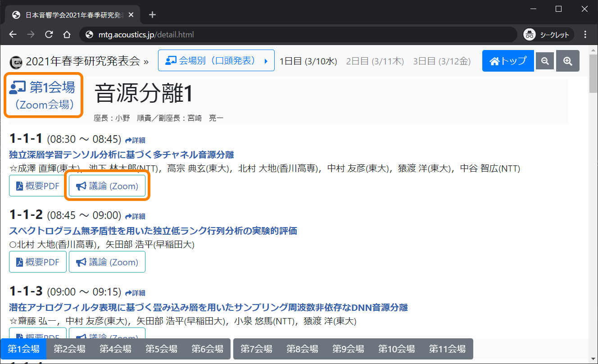
Task: Click the address bar URL field
Action: (x=297, y=35)
